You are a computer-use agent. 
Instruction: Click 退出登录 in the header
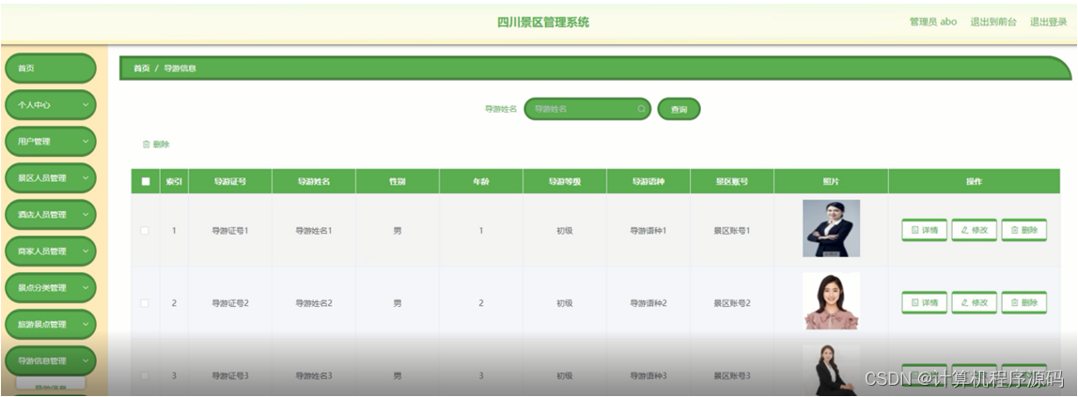point(1049,22)
